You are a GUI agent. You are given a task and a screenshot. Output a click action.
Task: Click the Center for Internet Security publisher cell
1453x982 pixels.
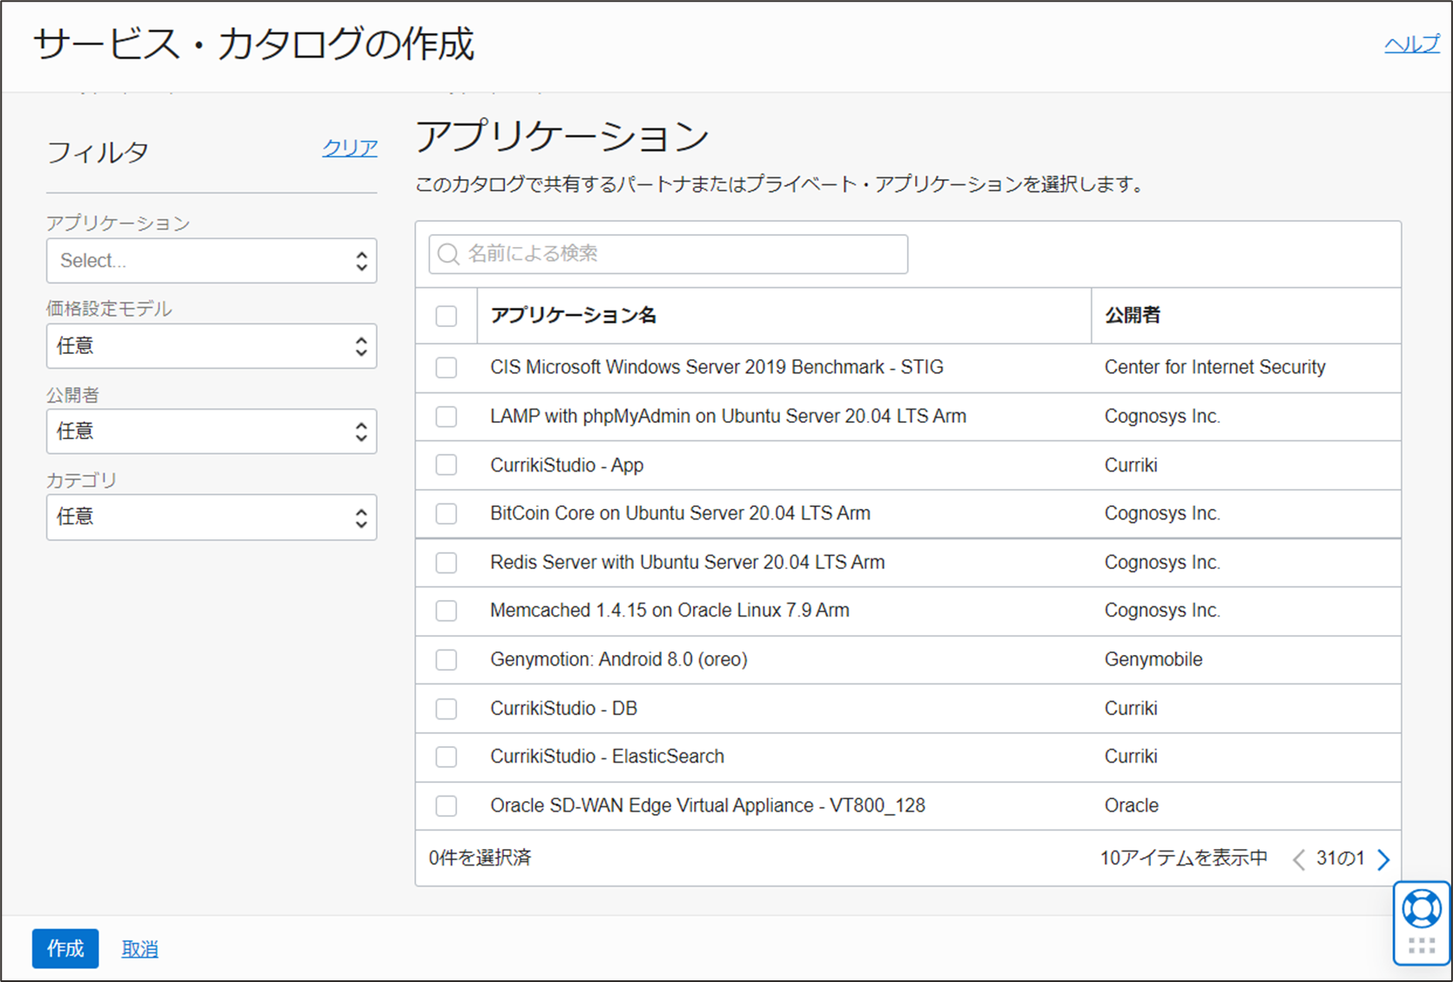coord(1214,367)
